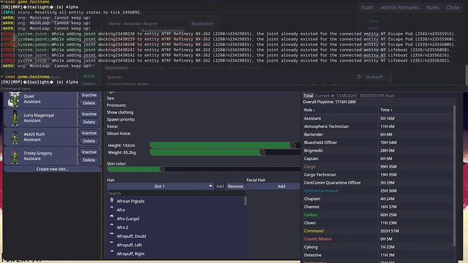Open the Appearance editor tab

(116, 68)
